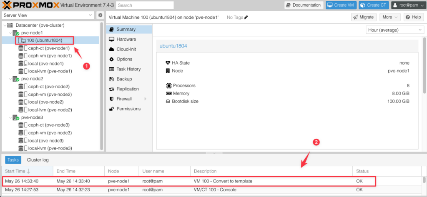Click the resource tree vertical scrollbar
The width and height of the screenshot is (427, 197).
[x=102, y=86]
